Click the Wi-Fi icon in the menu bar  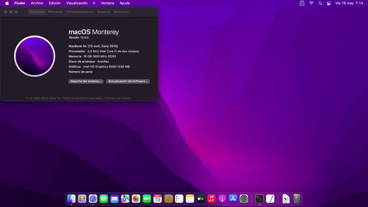tap(311, 3)
